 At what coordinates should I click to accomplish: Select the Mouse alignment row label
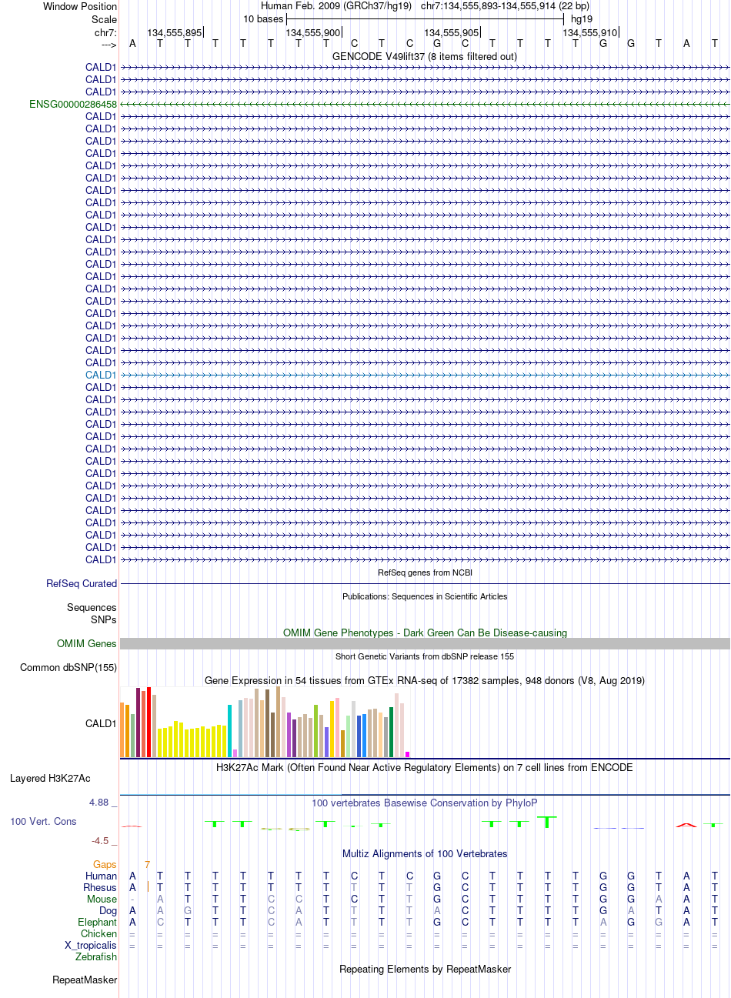click(102, 899)
